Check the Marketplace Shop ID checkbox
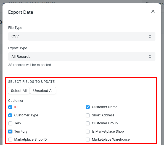This screenshot has height=145, width=164. pos(10,139)
